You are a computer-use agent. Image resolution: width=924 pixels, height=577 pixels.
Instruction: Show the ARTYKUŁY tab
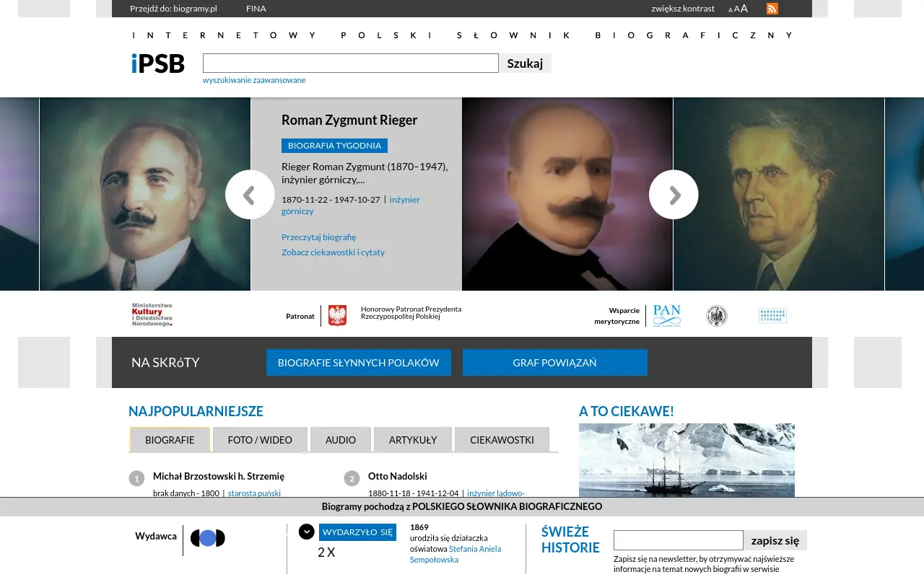[413, 439]
